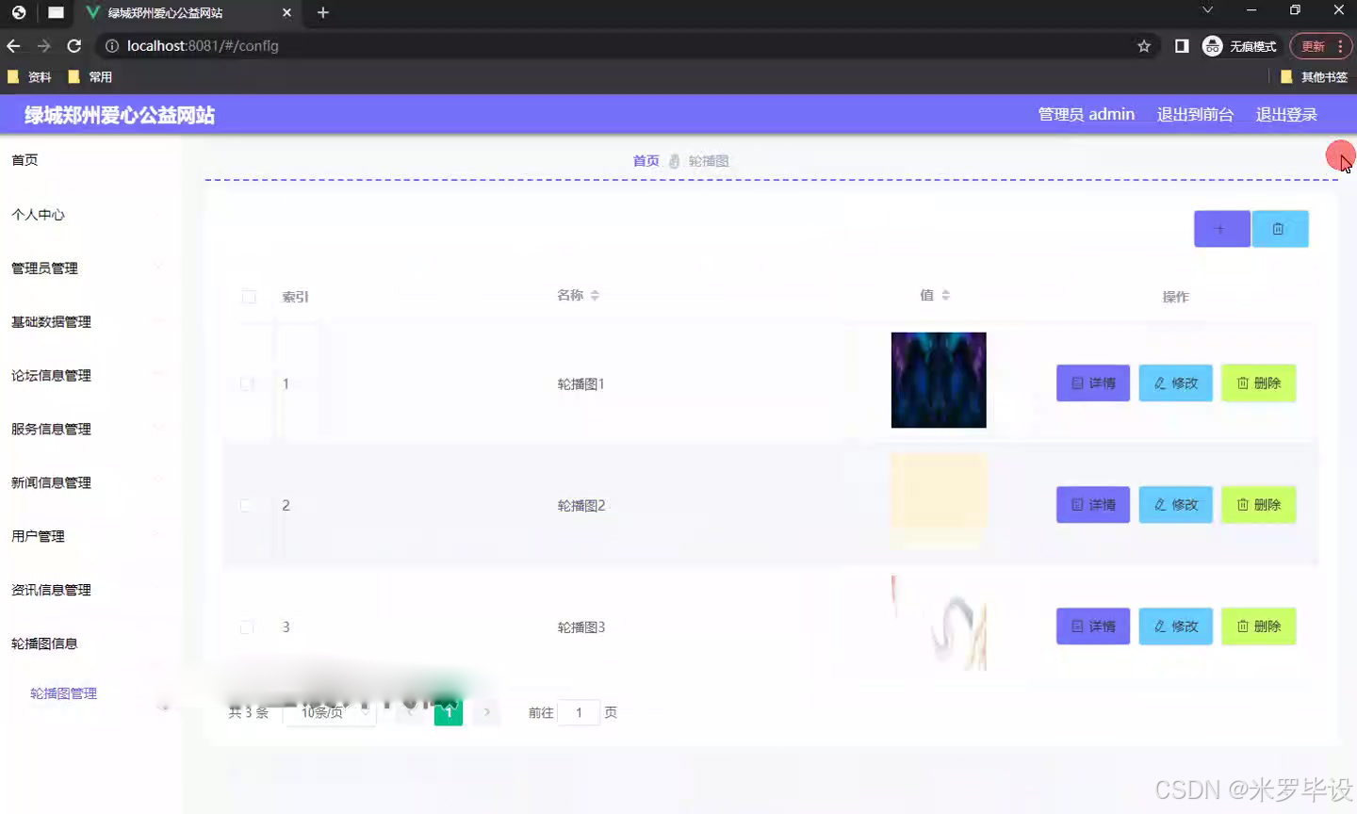This screenshot has width=1357, height=814.
Task: Select 轮播图管理 in the sidebar
Action: tap(63, 692)
